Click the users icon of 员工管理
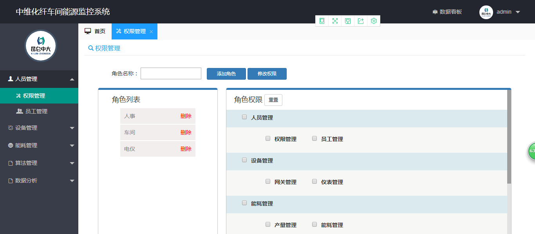Image resolution: width=535 pixels, height=234 pixels. point(20,111)
